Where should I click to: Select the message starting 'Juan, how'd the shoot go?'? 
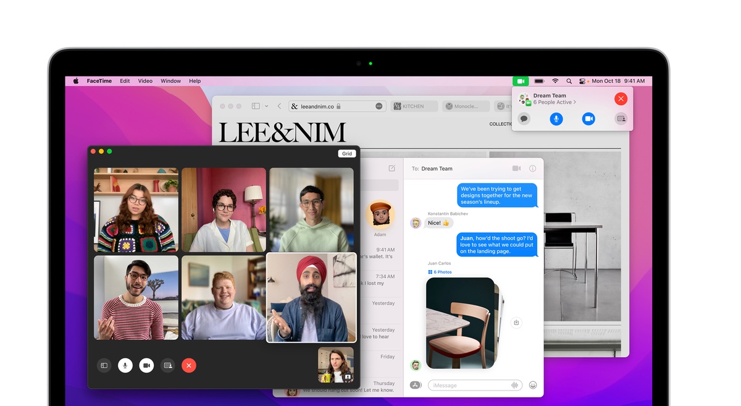[x=497, y=245]
